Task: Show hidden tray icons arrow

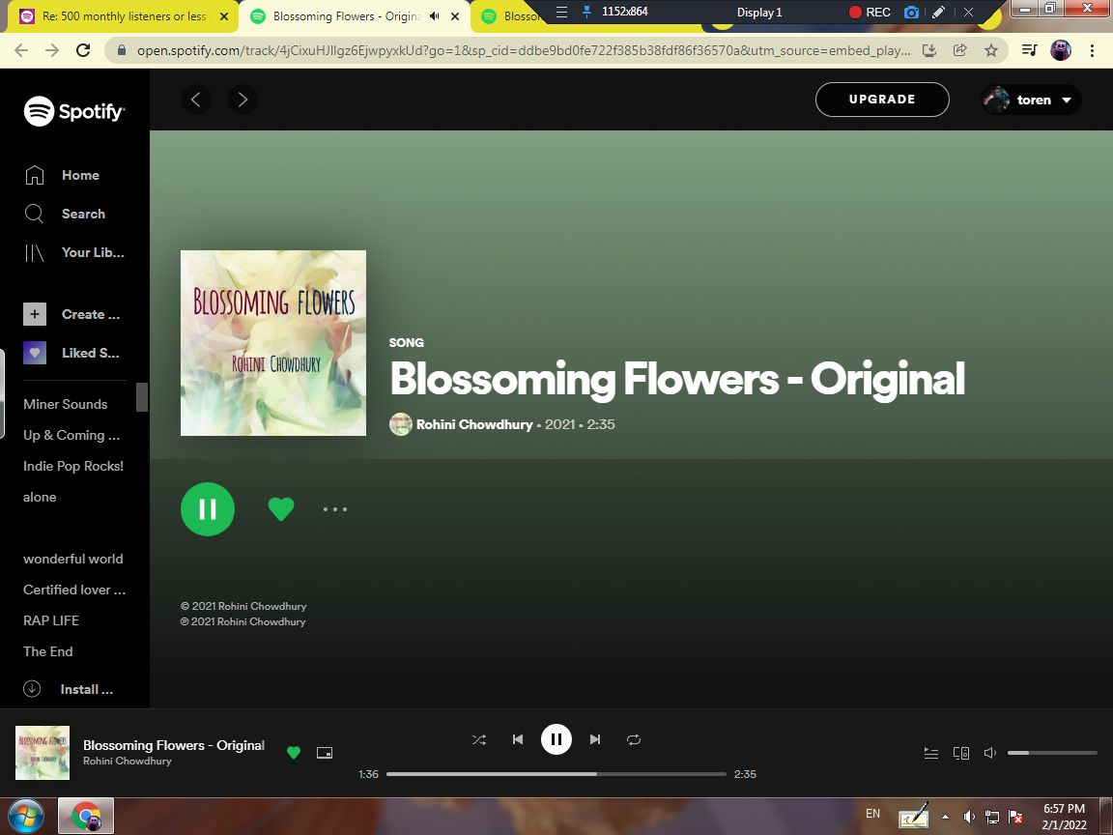Action: [x=945, y=817]
